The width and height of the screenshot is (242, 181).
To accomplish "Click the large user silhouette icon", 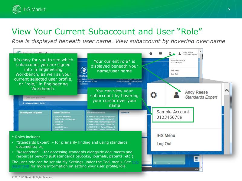I will tap(177, 95).
